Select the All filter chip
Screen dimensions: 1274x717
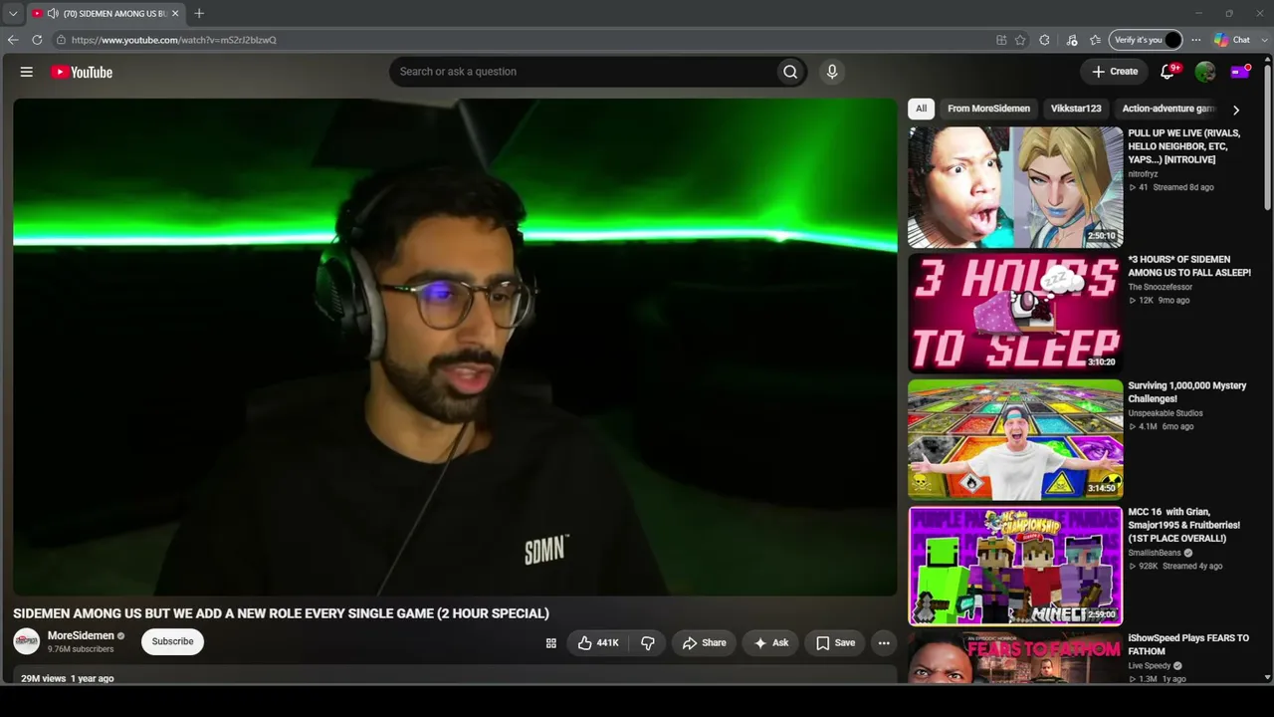(921, 109)
